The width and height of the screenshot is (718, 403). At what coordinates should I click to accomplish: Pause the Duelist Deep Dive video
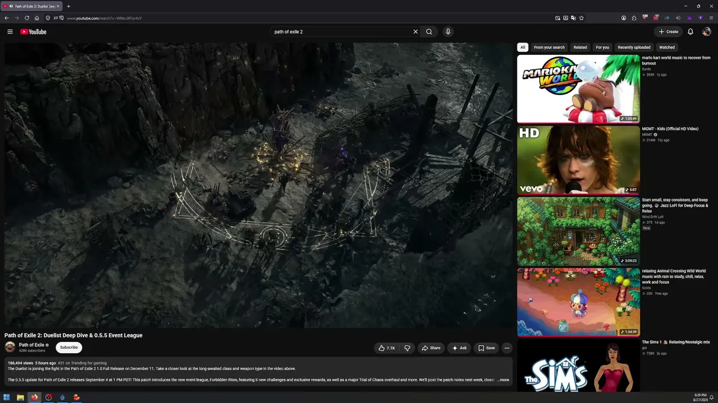(x=259, y=185)
